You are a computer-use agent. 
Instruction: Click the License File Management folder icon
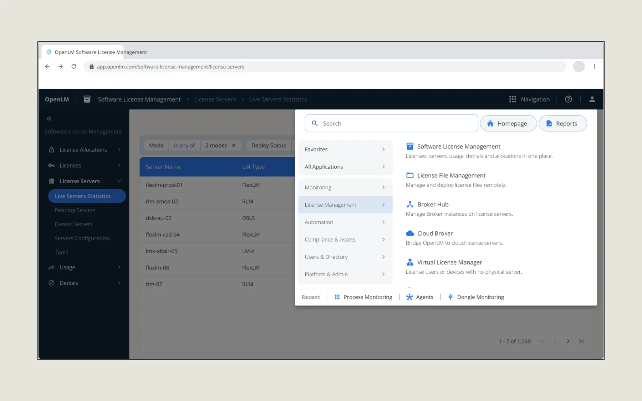tap(410, 175)
